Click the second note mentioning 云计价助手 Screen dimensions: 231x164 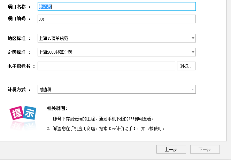point(106,128)
